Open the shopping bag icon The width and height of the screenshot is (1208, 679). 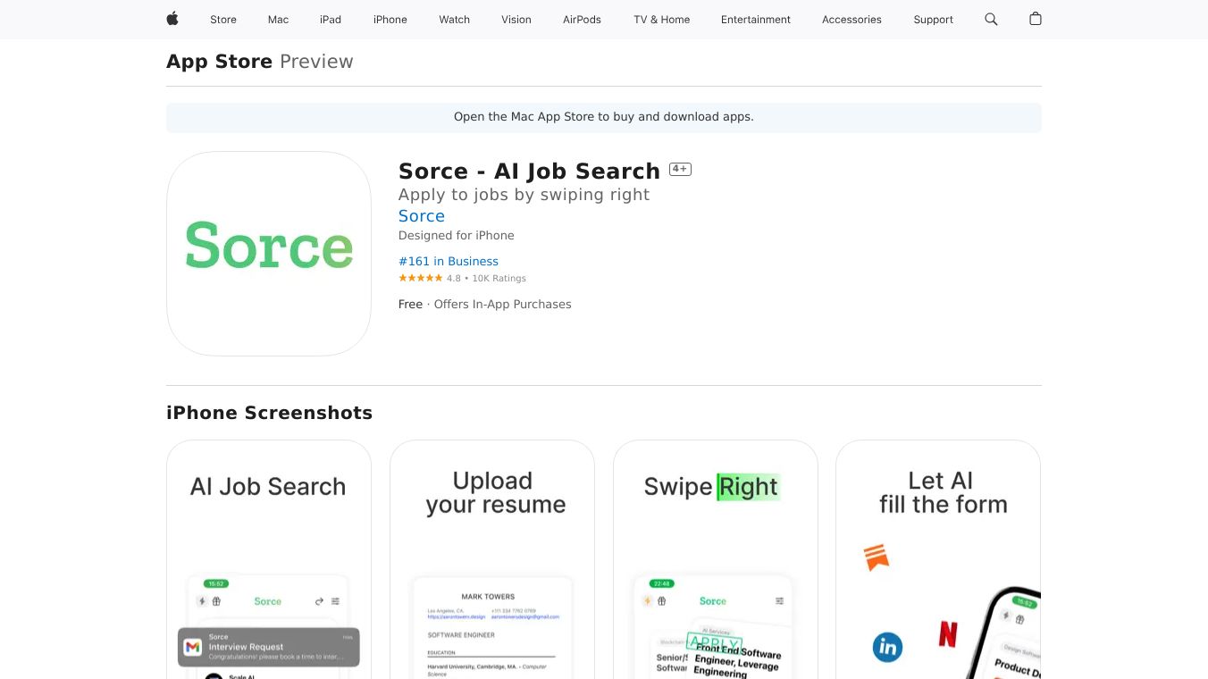click(1036, 19)
